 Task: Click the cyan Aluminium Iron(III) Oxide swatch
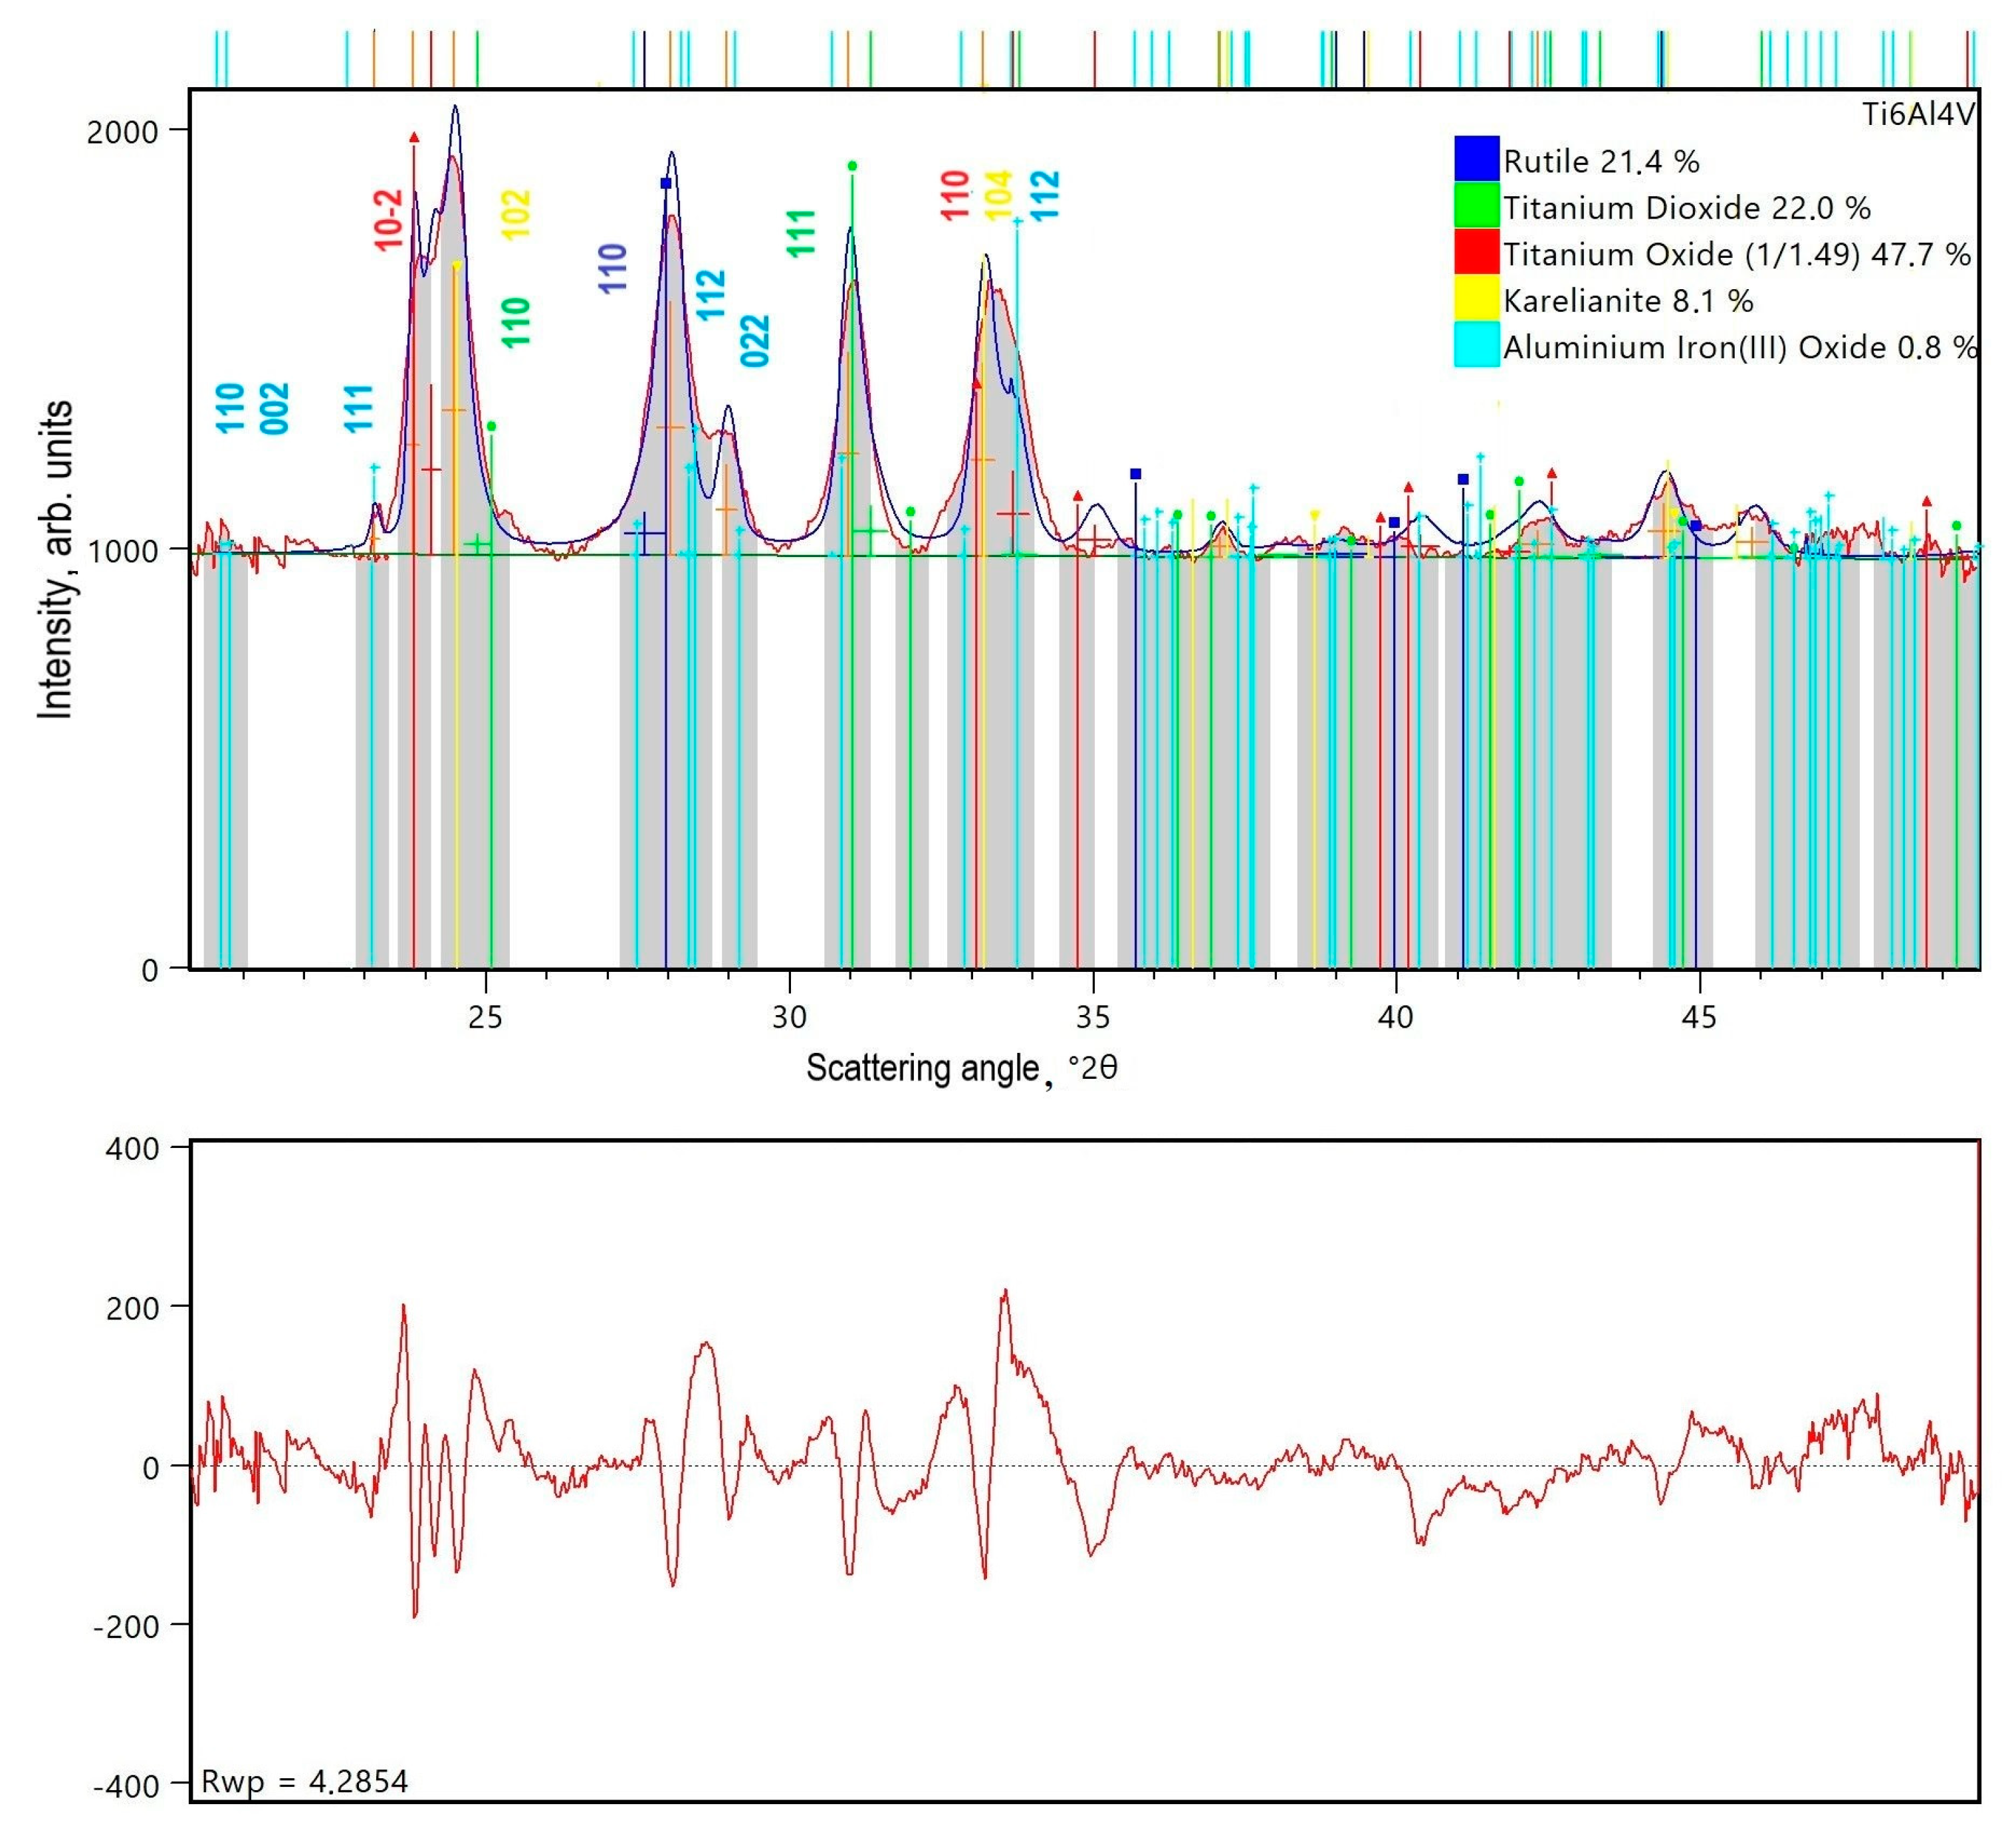[1476, 345]
